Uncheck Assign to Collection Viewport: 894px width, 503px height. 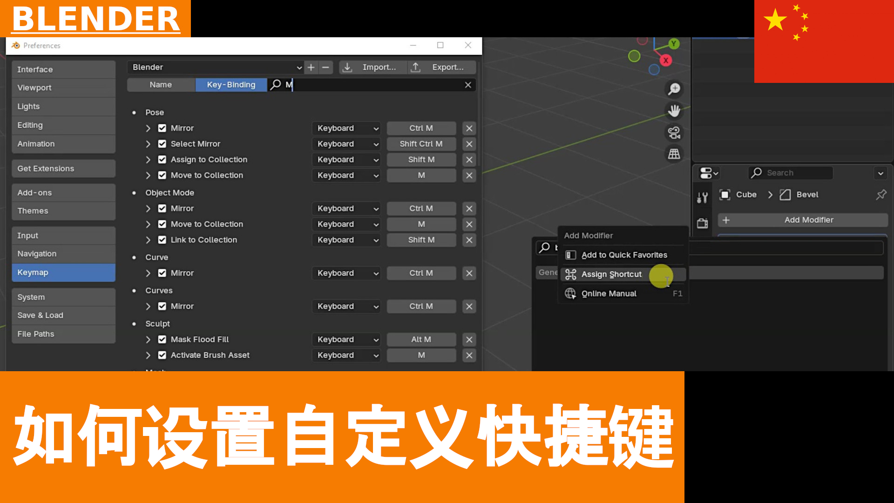click(162, 160)
